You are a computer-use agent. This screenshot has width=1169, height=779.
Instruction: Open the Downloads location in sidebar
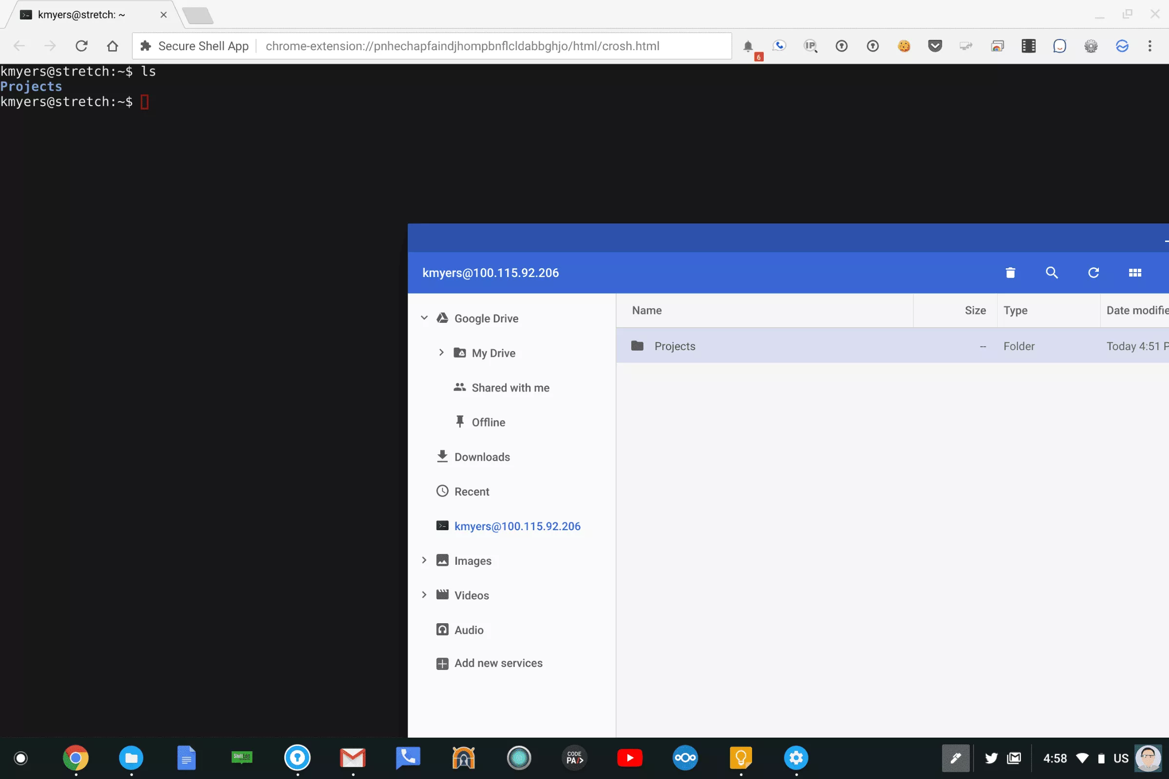coord(482,457)
